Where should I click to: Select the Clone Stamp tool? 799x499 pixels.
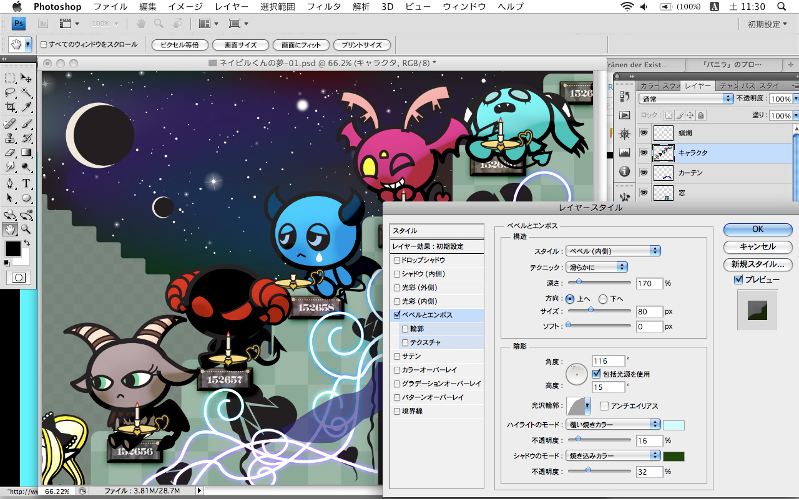(x=10, y=138)
